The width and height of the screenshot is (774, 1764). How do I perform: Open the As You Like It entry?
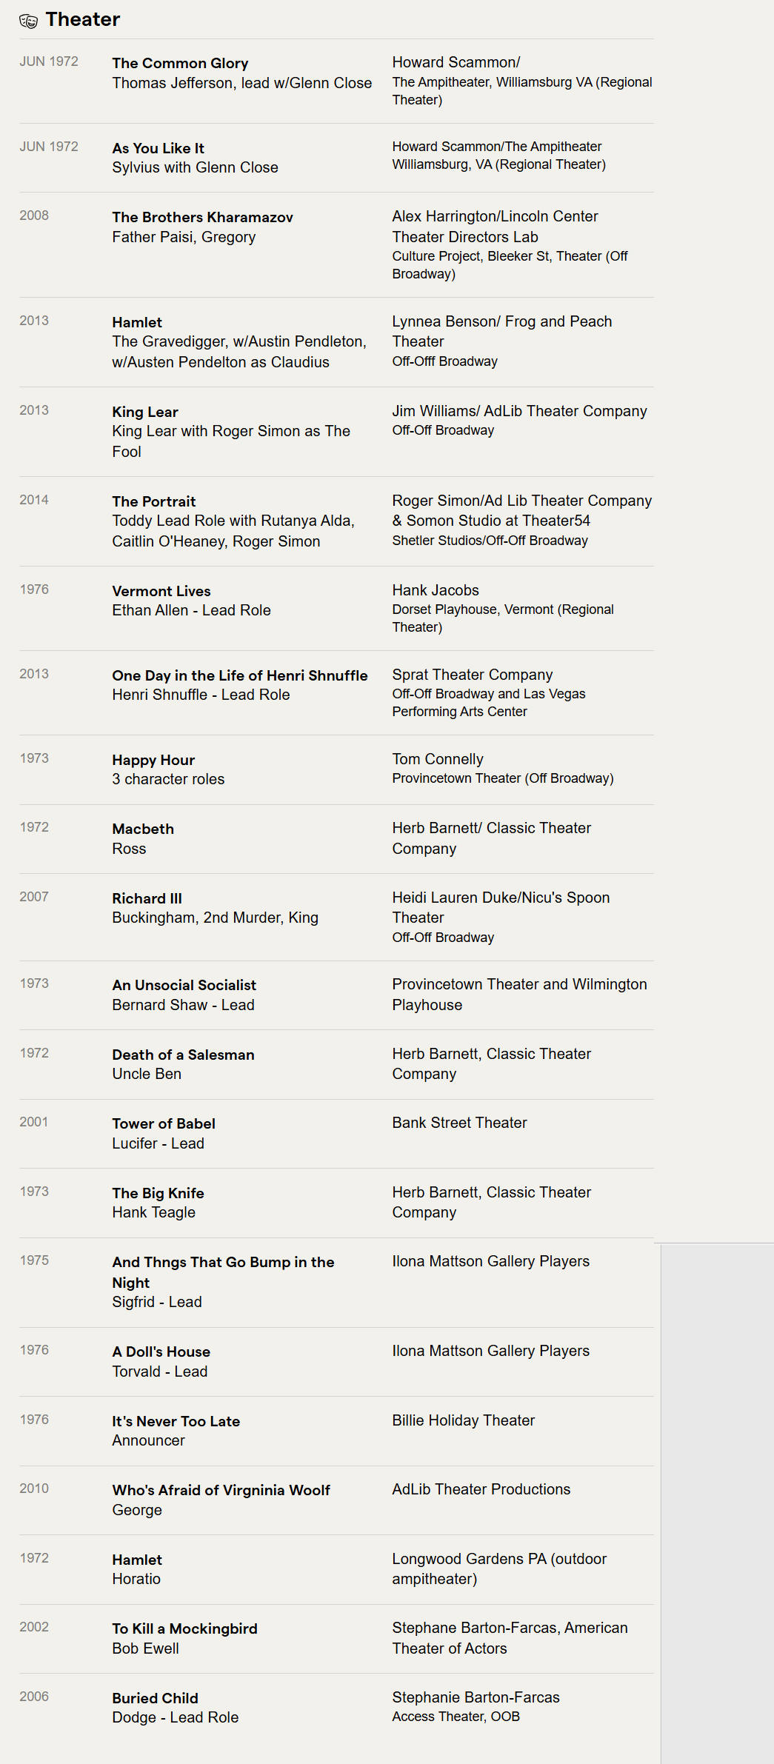click(x=158, y=148)
